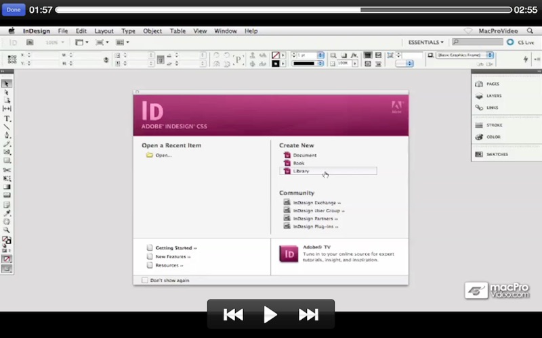Screen dimensions: 542x338
Task: Click the video progress bar
Action: (283, 9)
